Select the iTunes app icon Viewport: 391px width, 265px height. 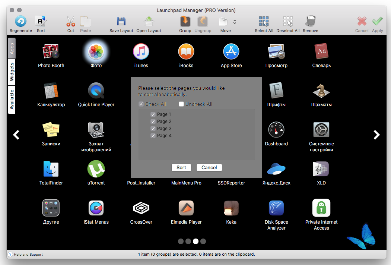(141, 52)
